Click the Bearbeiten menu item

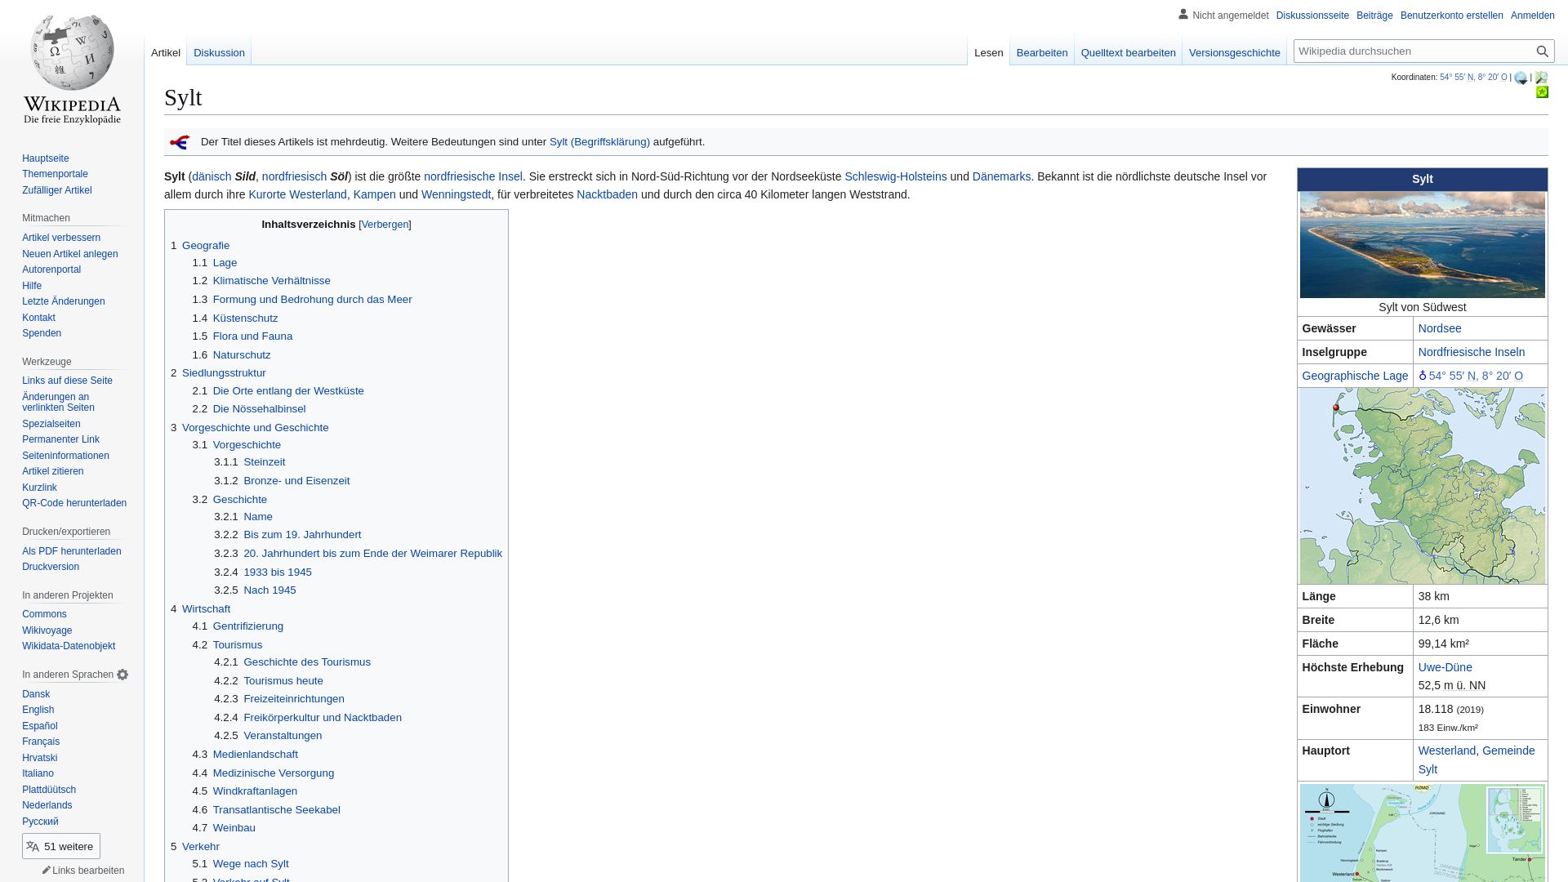[1042, 51]
